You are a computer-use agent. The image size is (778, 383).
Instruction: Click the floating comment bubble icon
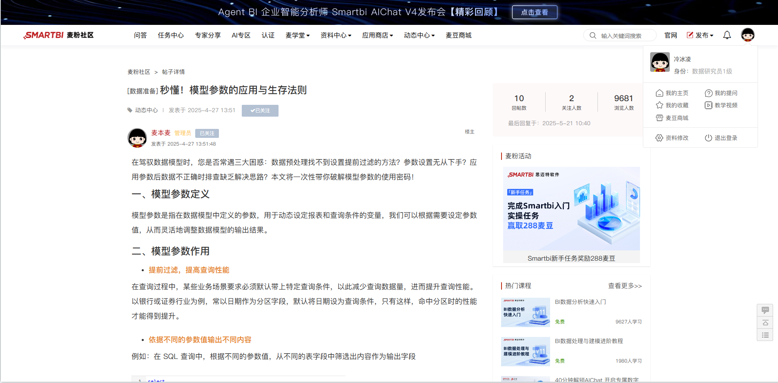765,310
